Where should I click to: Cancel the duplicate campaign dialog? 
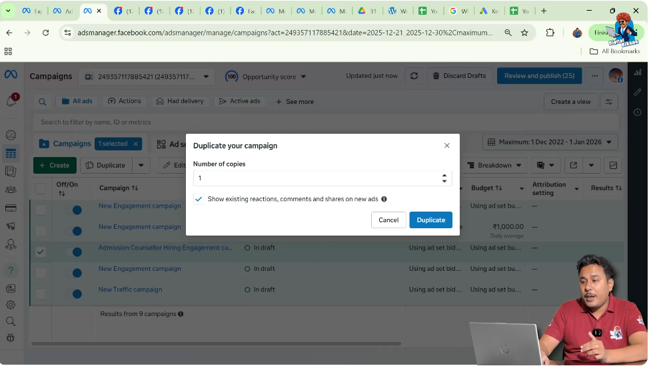388,220
